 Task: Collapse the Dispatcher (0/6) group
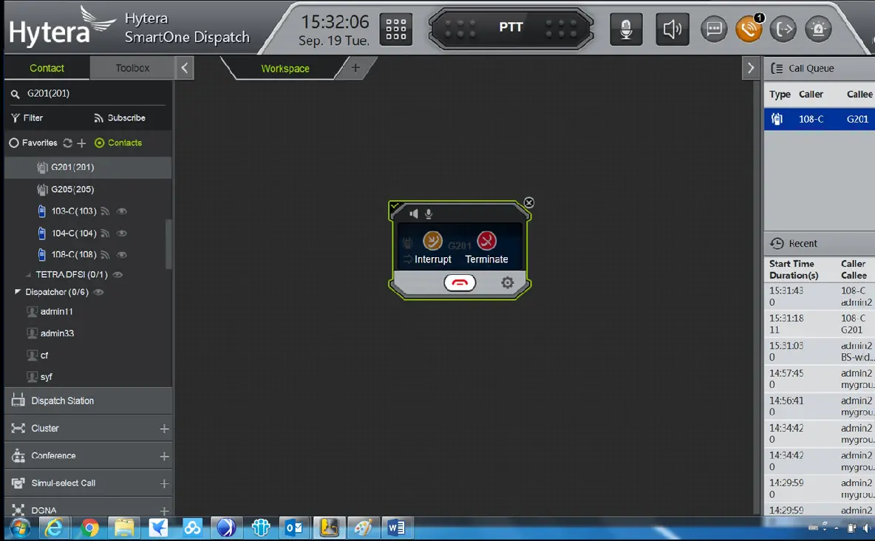[18, 292]
